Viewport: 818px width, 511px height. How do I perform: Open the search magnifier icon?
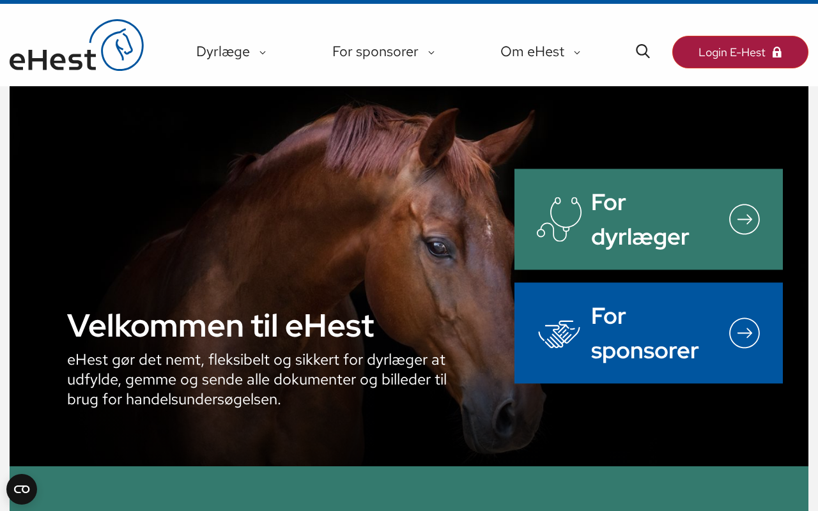643,52
